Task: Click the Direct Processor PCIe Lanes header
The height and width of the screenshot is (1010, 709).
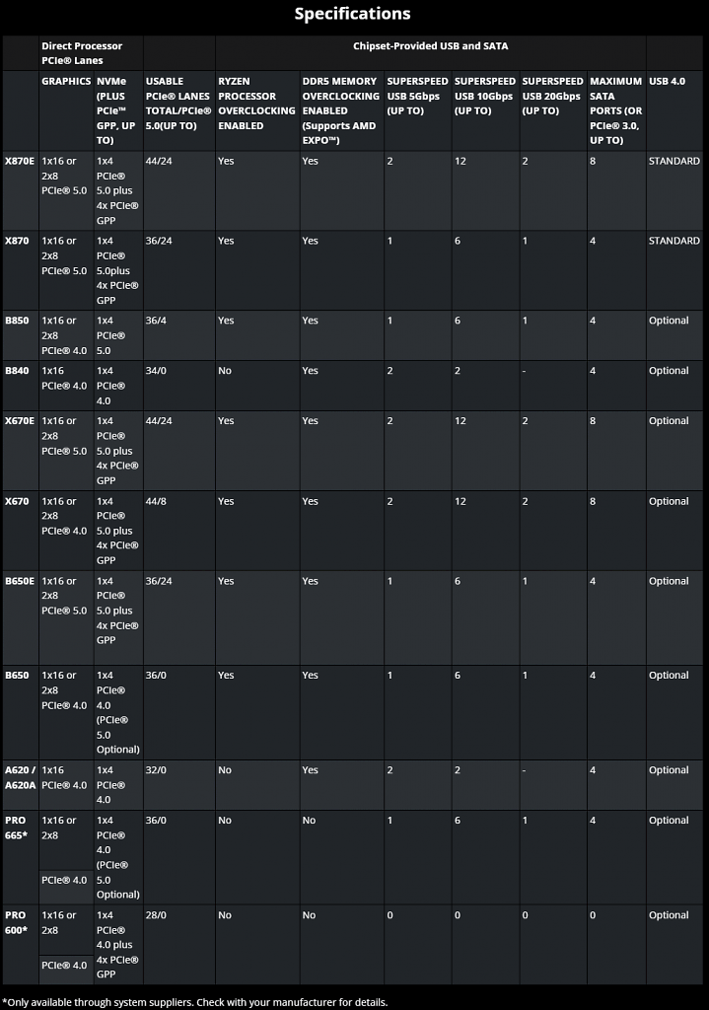Action: [x=82, y=53]
